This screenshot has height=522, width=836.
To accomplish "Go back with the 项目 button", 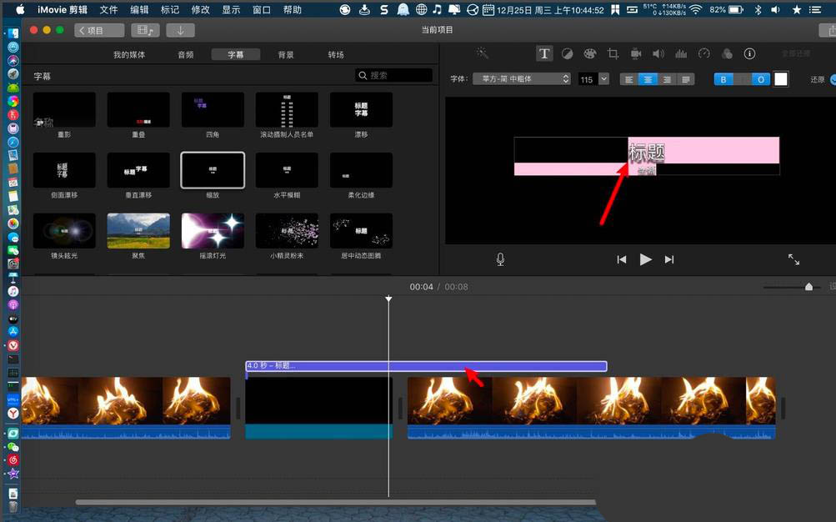I will pos(99,30).
